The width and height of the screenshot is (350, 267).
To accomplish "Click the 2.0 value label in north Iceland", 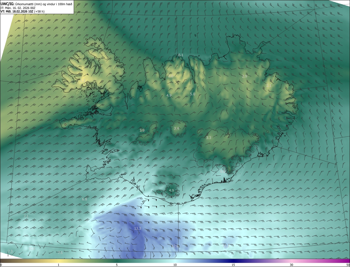I will pyautogui.click(x=170, y=76).
